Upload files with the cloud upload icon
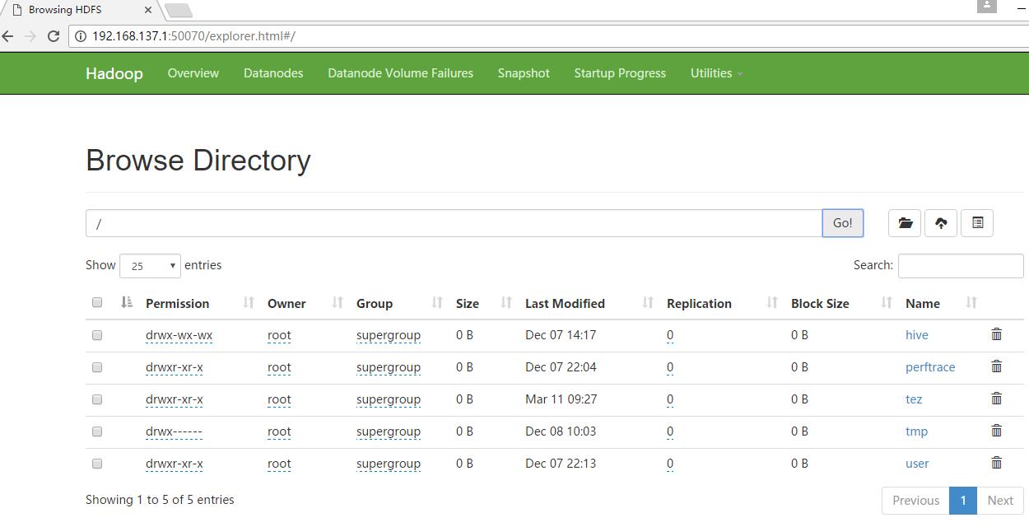This screenshot has width=1029, height=527. (x=941, y=223)
